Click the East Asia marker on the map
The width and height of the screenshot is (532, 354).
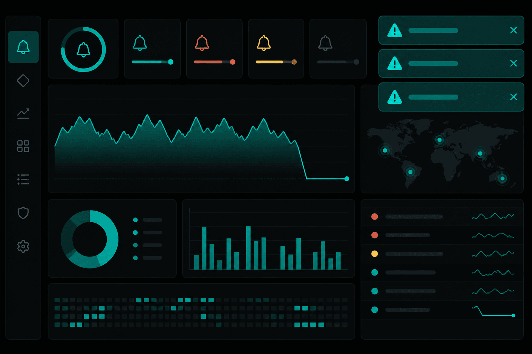coord(480,153)
